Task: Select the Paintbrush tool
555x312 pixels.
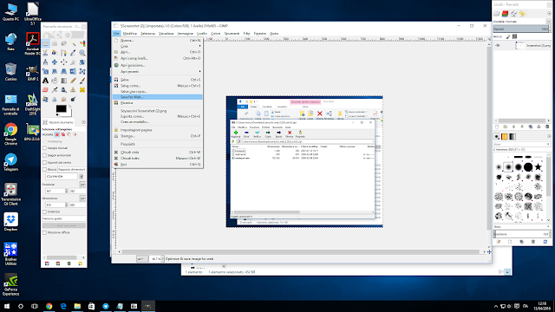Action: click(x=82, y=81)
